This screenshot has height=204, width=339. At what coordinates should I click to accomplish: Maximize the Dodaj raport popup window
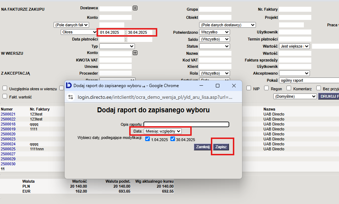pyautogui.click(x=218, y=86)
